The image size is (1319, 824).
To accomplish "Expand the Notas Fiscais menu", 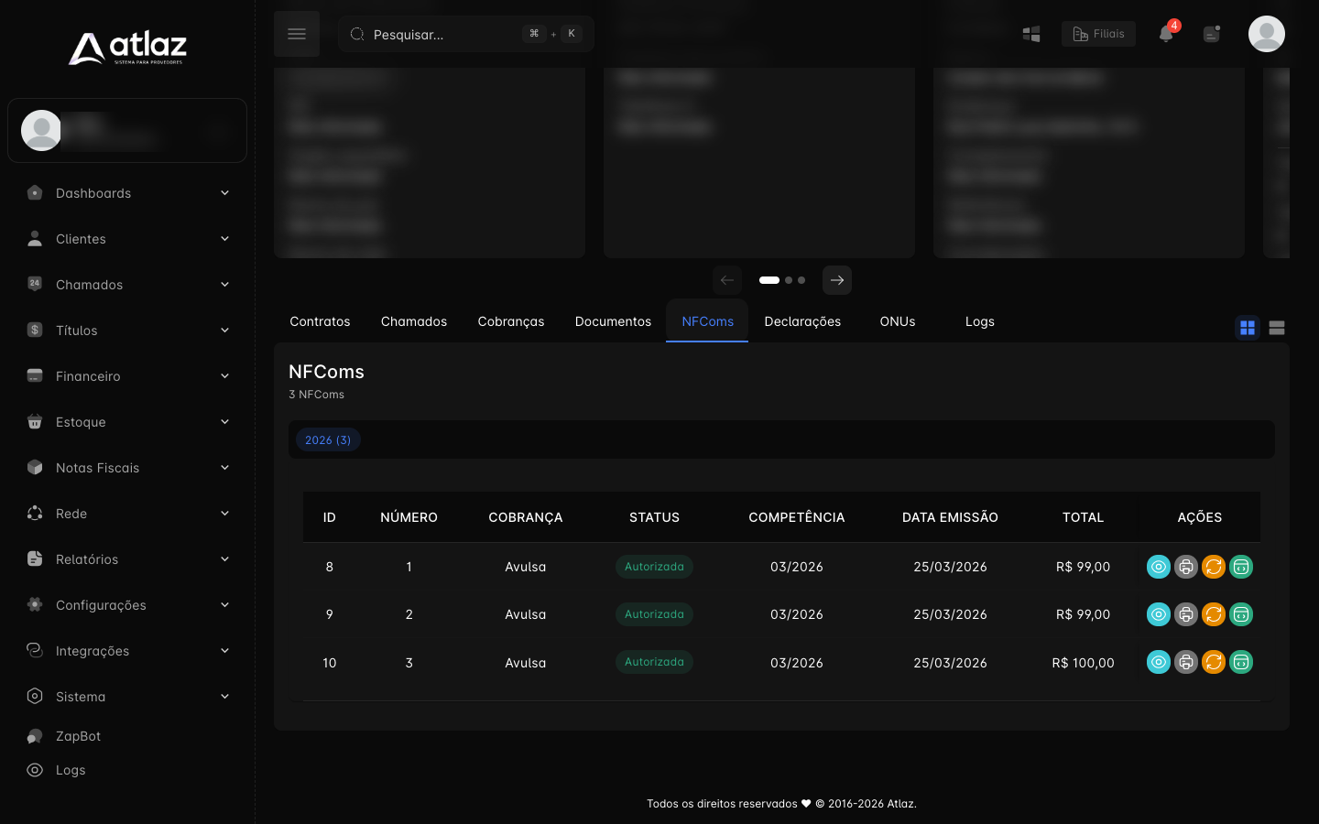I will pyautogui.click(x=127, y=468).
